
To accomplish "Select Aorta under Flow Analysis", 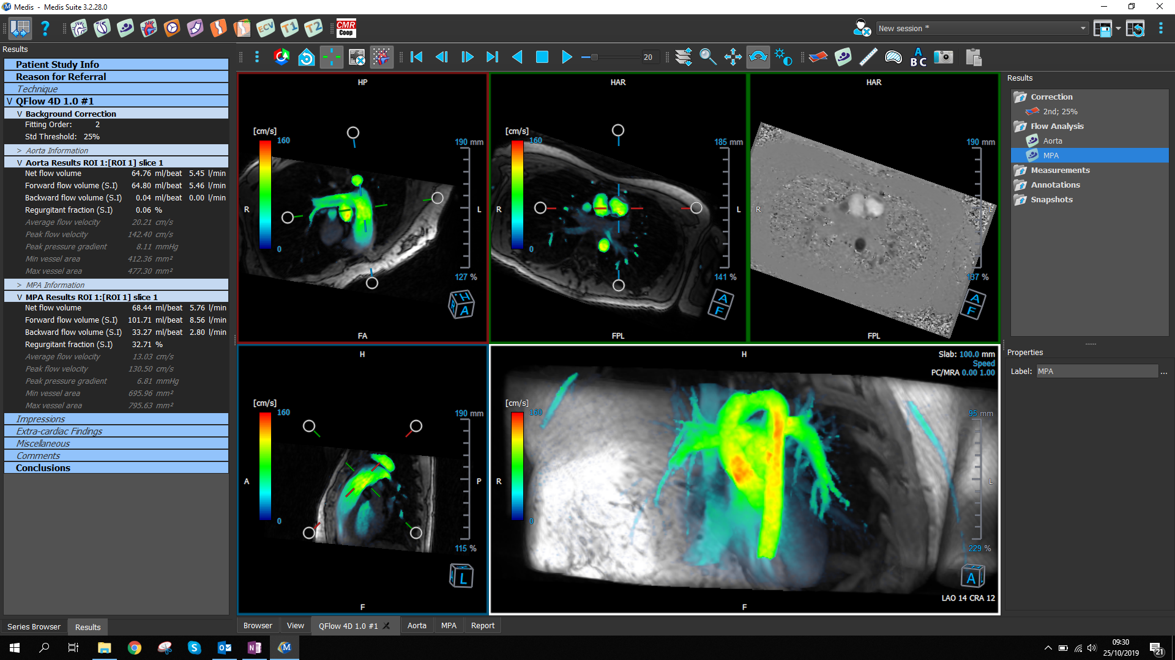I will coord(1052,141).
